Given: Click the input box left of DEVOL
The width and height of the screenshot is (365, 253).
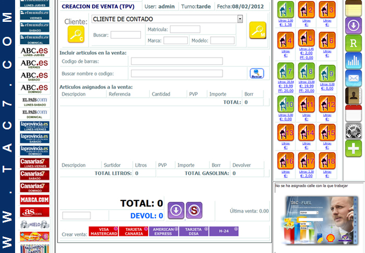Looking at the screenshot, I should (76, 216).
